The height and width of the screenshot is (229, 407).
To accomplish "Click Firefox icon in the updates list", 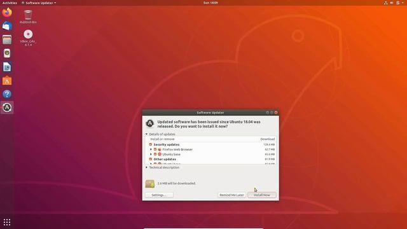I will tap(160, 149).
